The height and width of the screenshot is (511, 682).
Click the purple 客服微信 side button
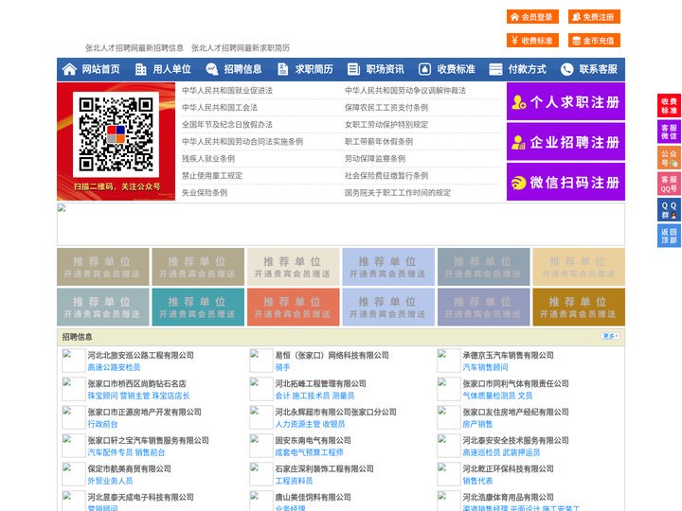coord(669,132)
